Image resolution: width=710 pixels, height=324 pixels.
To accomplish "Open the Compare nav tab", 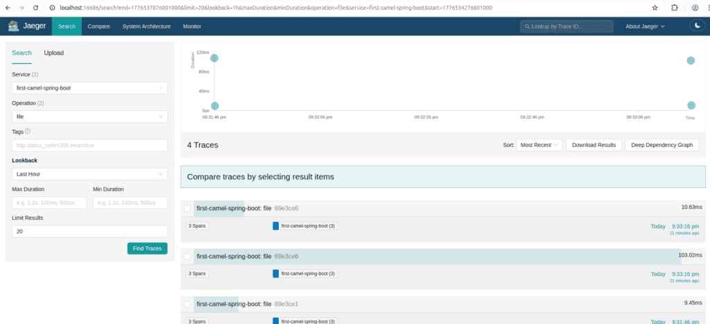I will point(98,26).
